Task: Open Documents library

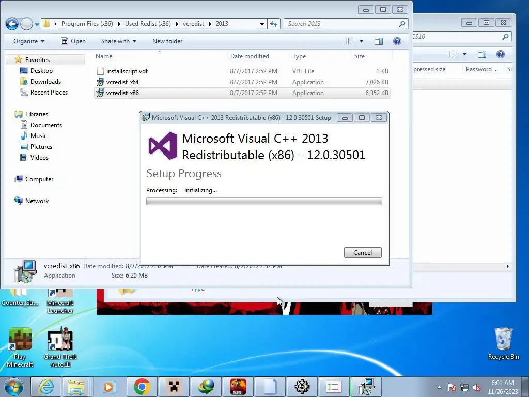Action: tap(41, 125)
